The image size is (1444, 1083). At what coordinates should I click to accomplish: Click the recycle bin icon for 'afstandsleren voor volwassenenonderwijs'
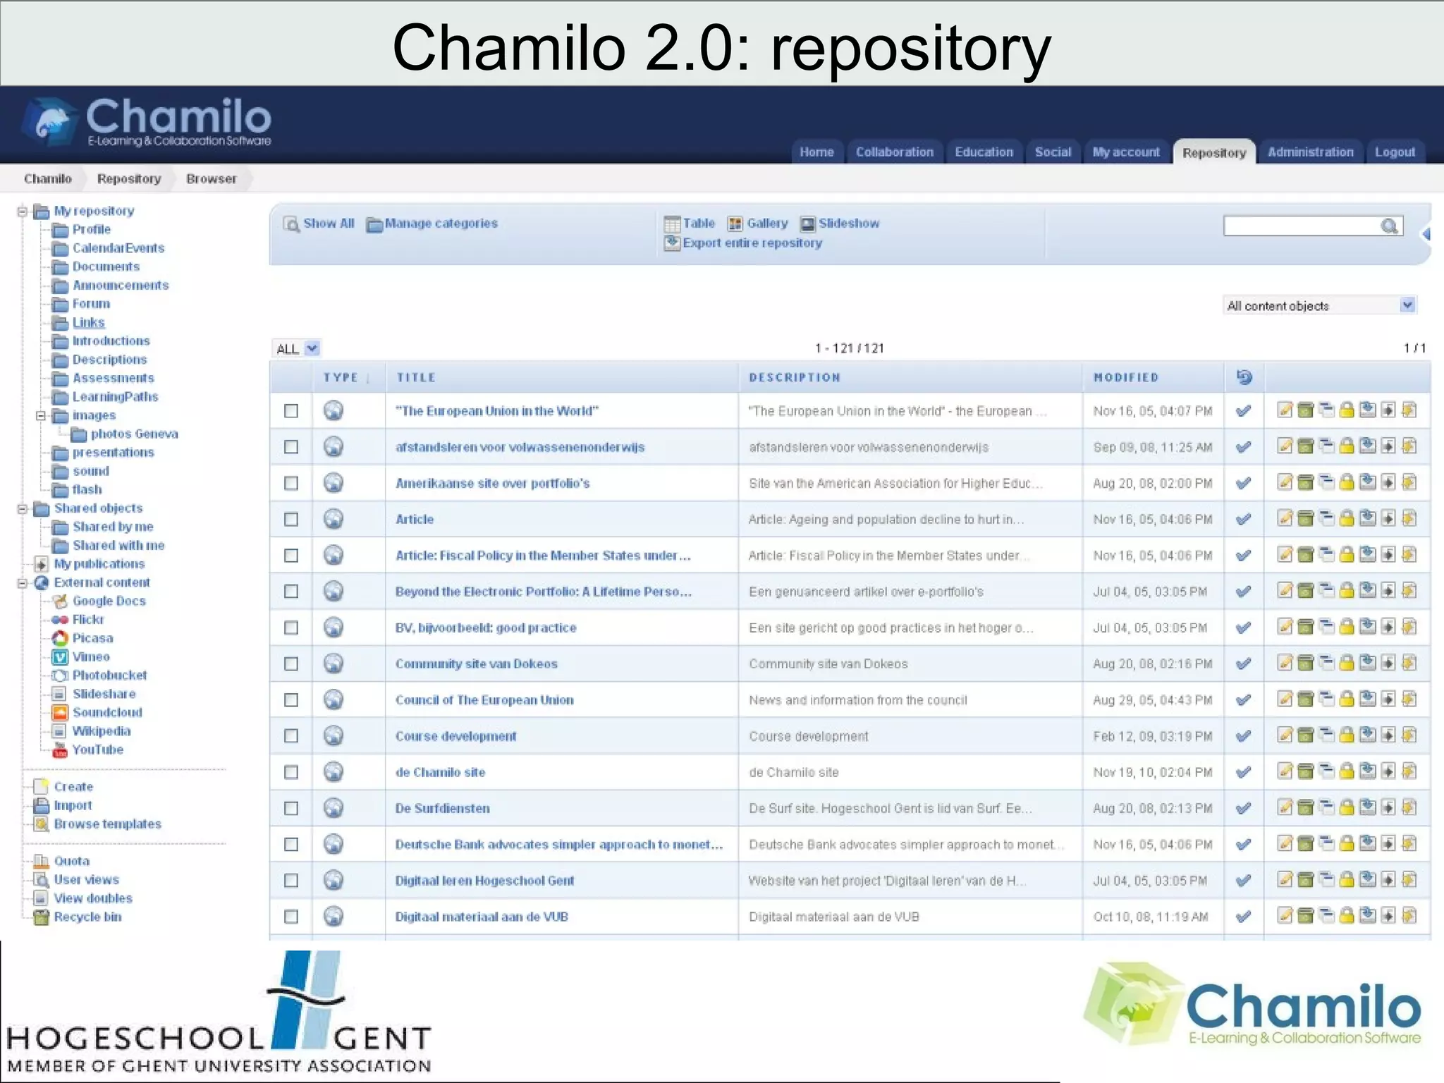(1305, 446)
